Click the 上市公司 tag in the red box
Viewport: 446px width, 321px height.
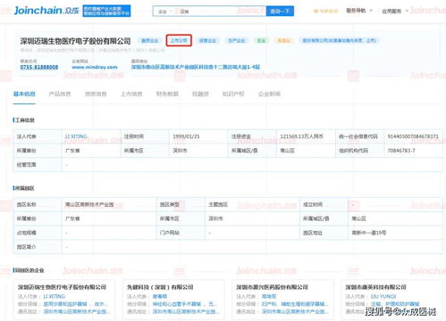[x=179, y=40]
